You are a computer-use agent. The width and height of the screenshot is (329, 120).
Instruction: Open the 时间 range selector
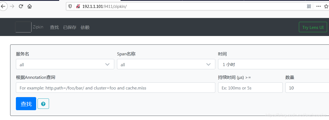[273, 64]
